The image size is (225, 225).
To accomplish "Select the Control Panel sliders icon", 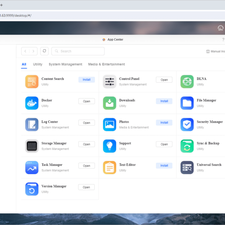I will pos(110,82).
